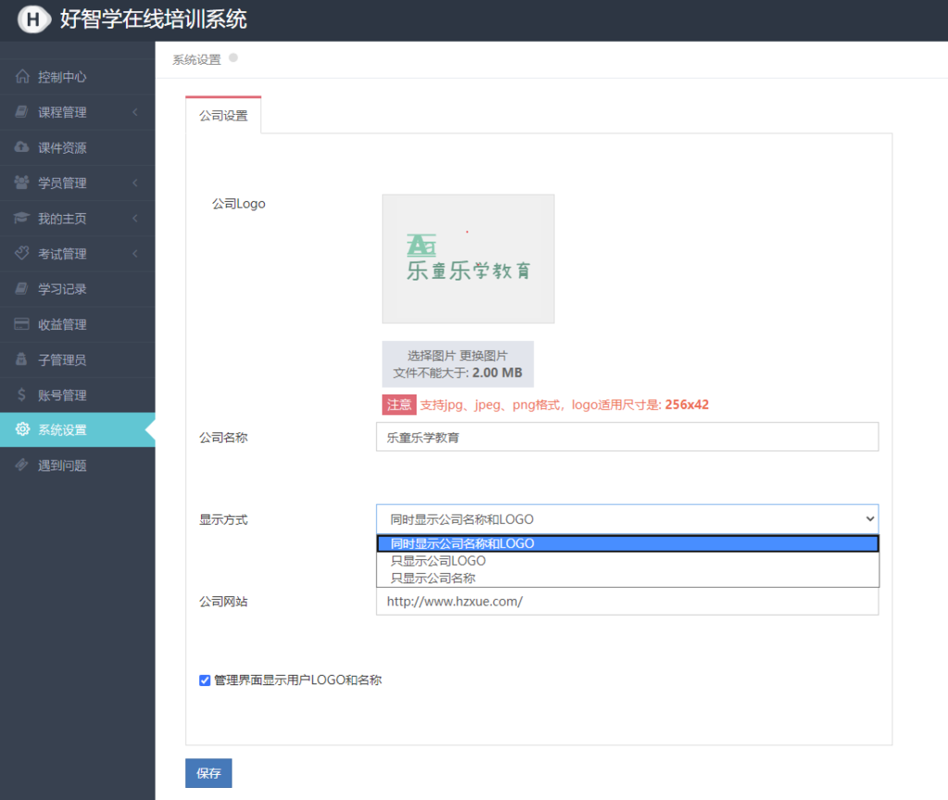Open 控制中心 in sidebar
Viewport: 948px width, 800px height.
point(78,77)
